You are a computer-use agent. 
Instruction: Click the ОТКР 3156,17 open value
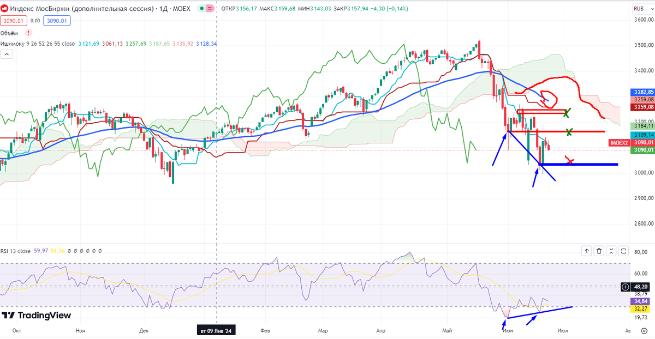coord(239,9)
